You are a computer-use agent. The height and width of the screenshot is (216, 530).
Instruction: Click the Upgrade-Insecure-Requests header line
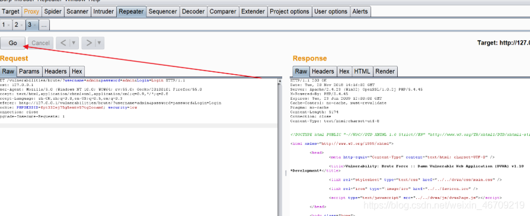coord(32,116)
